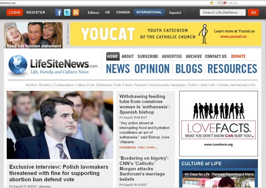The width and height of the screenshot is (266, 188).
Task: Click the orange RSS feed icon
Action: (76, 13)
